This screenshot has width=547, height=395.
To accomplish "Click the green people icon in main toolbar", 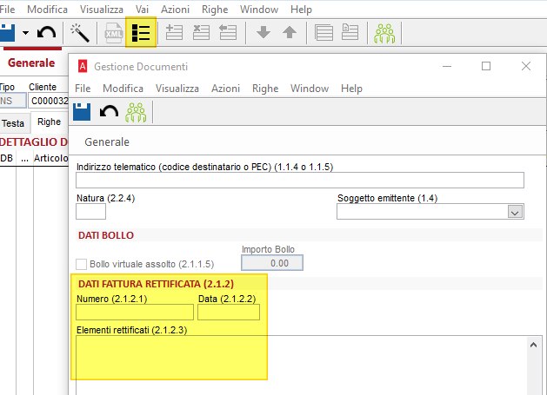I will [384, 33].
